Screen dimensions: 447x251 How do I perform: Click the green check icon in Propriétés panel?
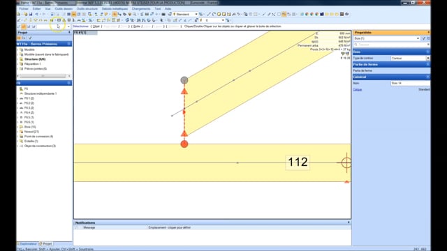[423, 38]
